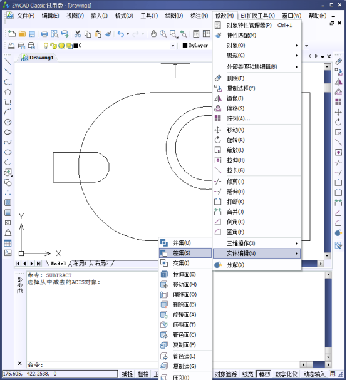This screenshot has height=380, width=347.
Task: Toggle 捕捉 snap in status bar
Action: tap(127, 374)
